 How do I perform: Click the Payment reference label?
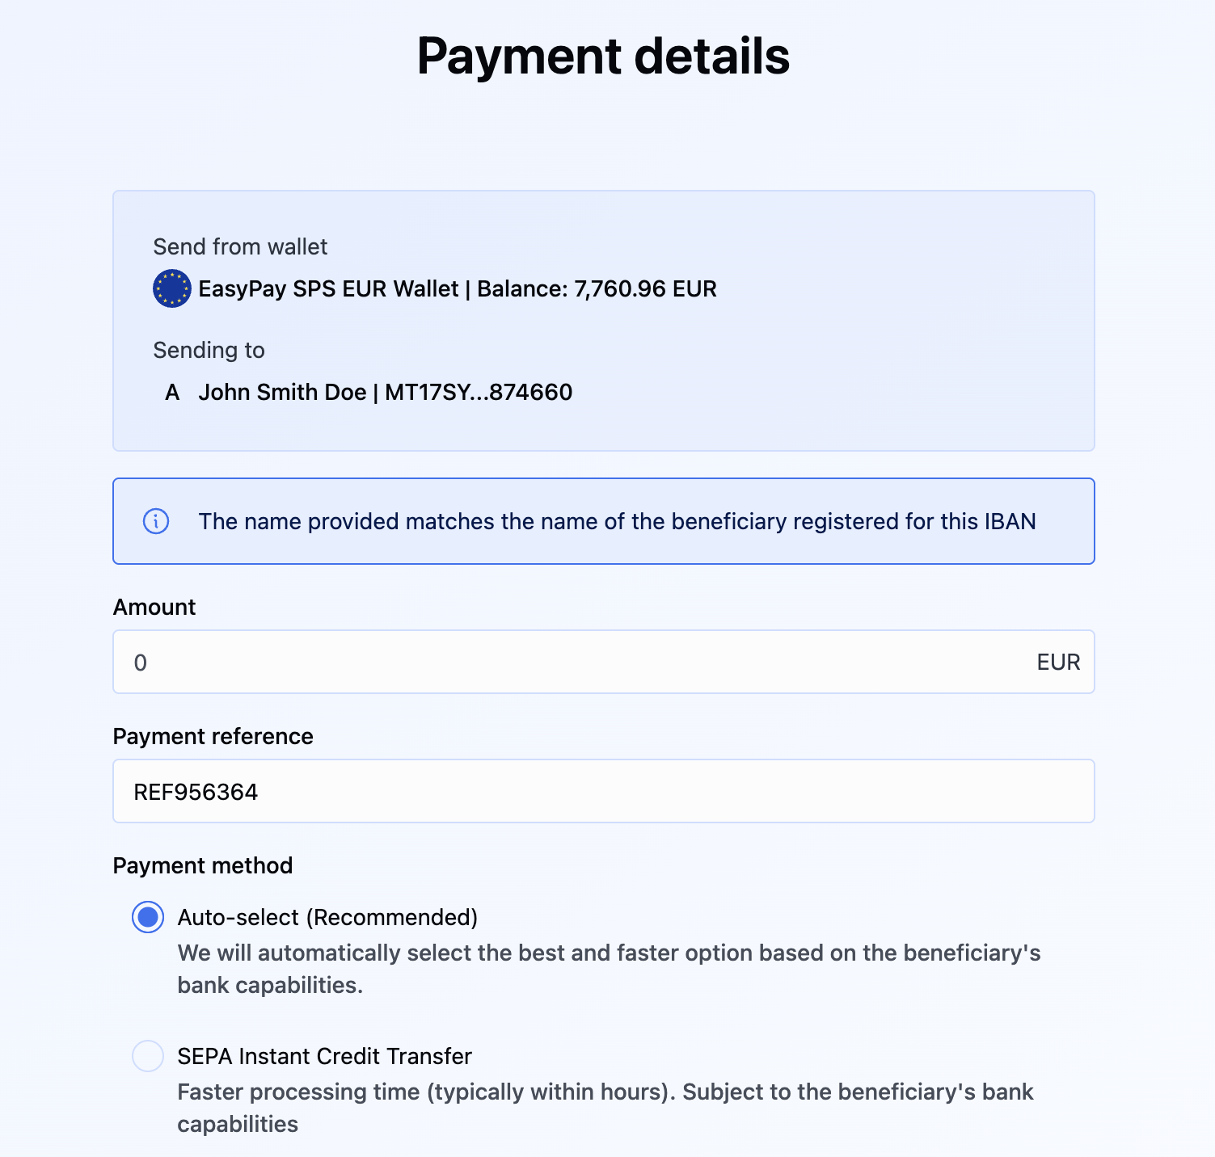213,737
